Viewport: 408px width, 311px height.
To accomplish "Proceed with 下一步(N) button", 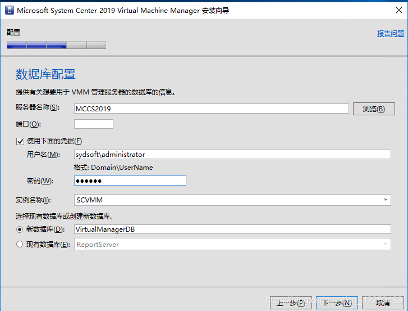I will point(337,303).
